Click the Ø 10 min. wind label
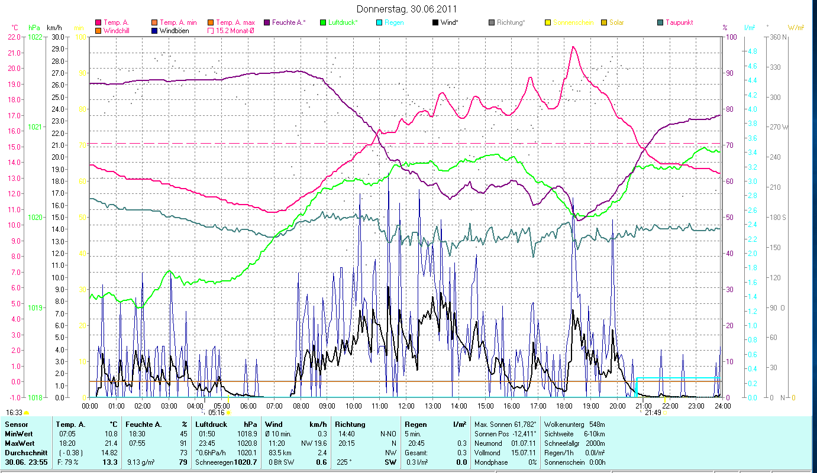Image resolution: width=817 pixels, height=473 pixels. 279,434
